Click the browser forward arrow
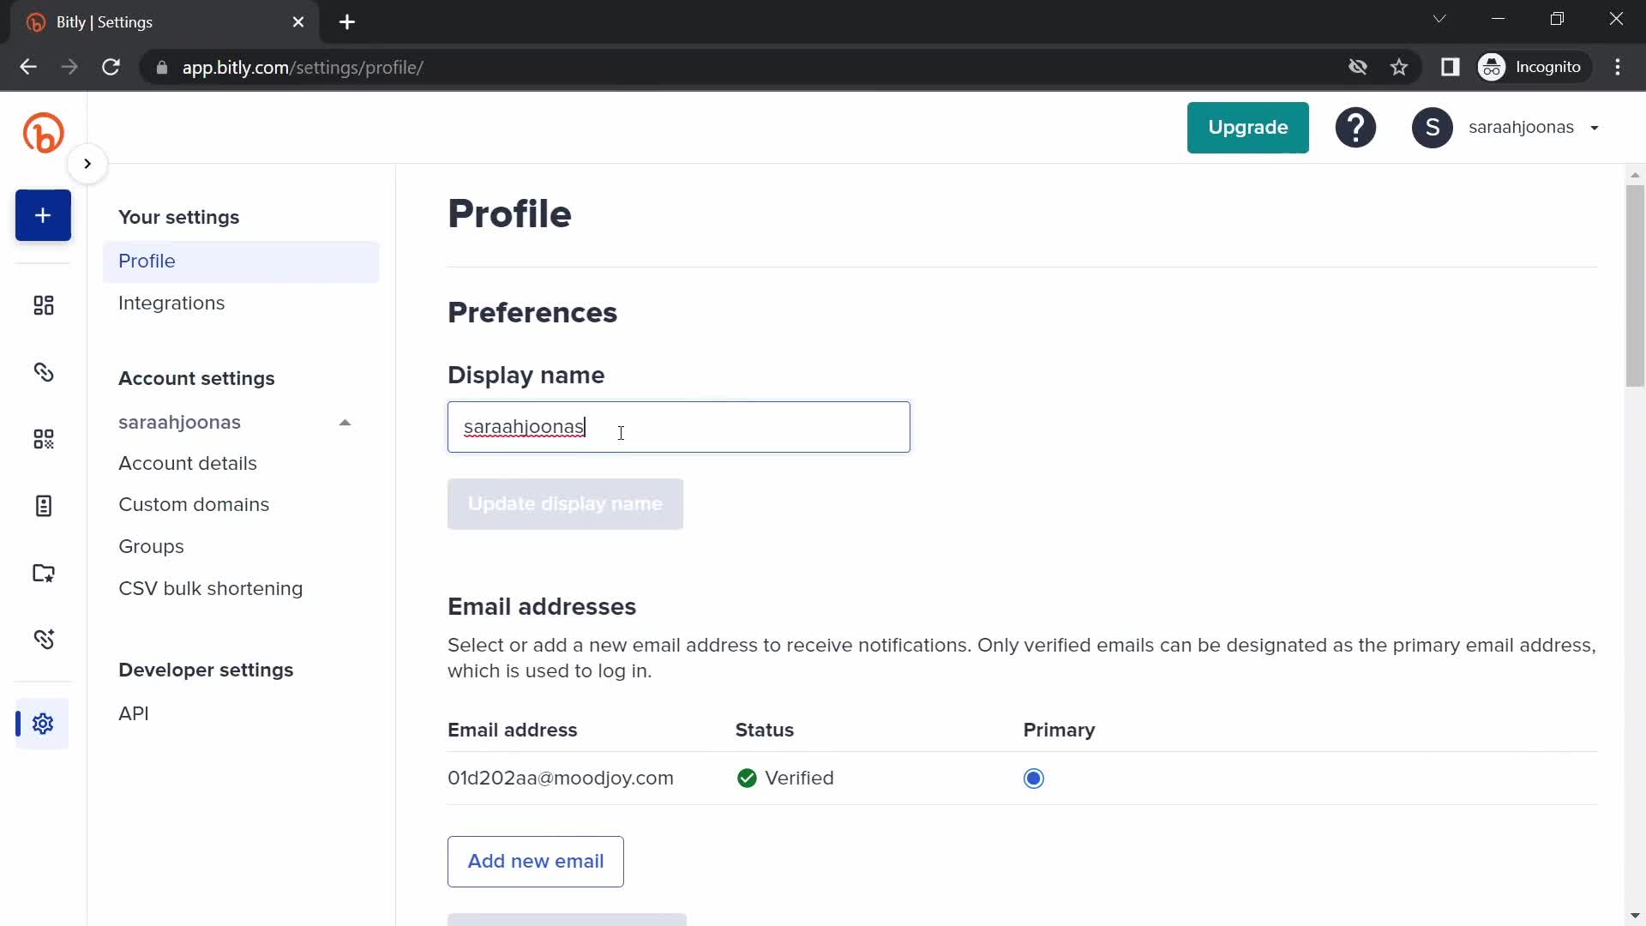The image size is (1646, 926). point(69,67)
